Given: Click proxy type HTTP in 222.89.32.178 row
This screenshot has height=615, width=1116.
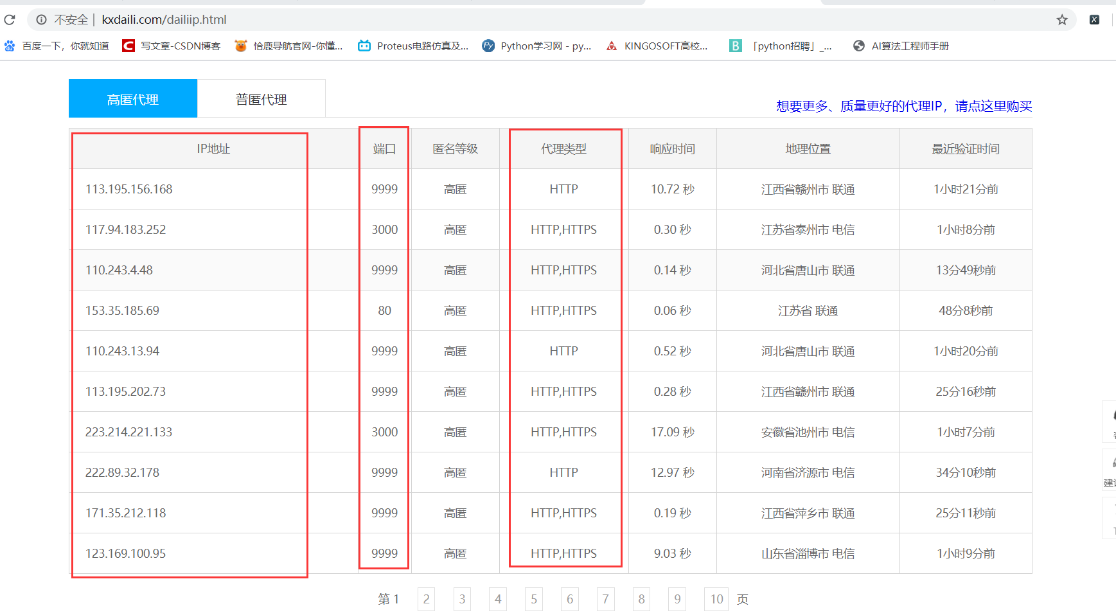Looking at the screenshot, I should click(563, 472).
